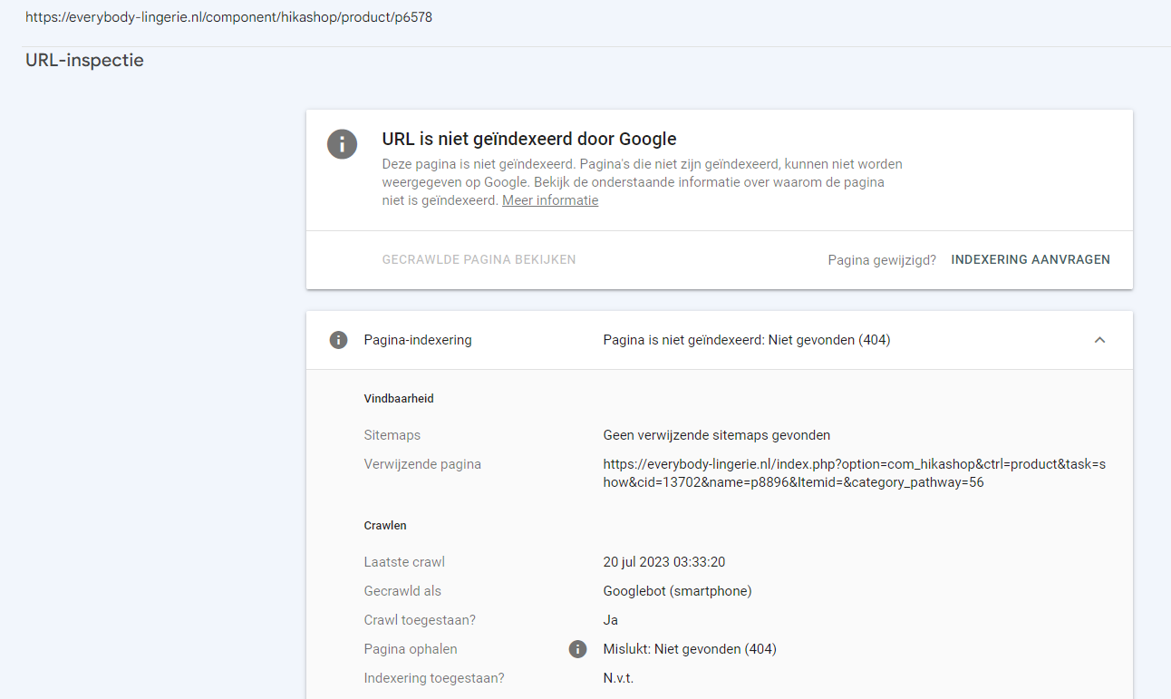
Task: Click 'Mislukt: Niet gevonden (404)' fetch result
Action: 689,649
